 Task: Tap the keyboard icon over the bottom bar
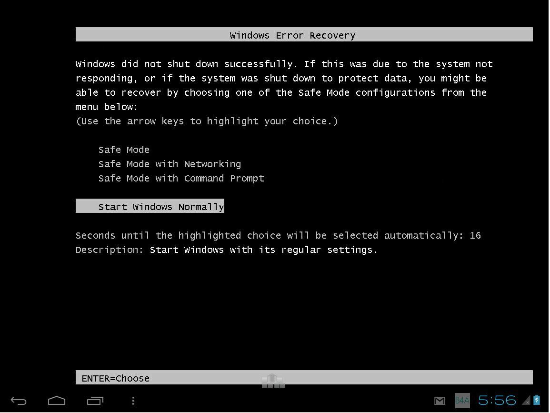click(x=274, y=381)
